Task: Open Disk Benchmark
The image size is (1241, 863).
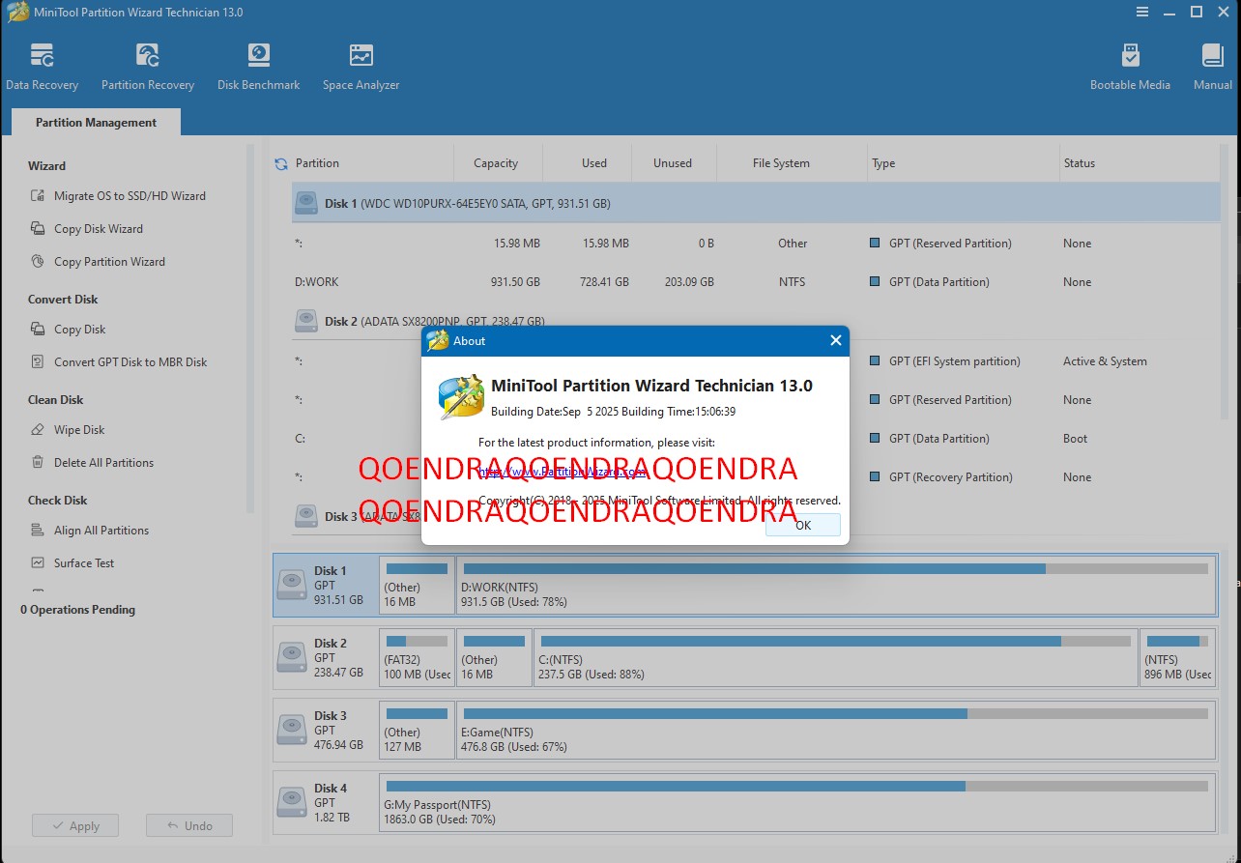Action: click(257, 64)
